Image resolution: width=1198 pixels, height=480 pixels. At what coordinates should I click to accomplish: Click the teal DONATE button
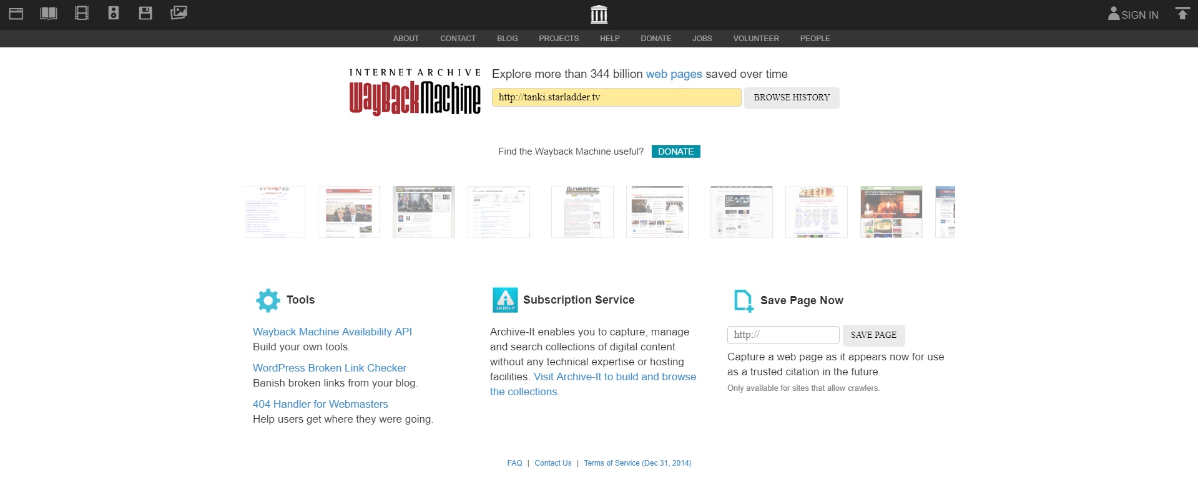676,151
